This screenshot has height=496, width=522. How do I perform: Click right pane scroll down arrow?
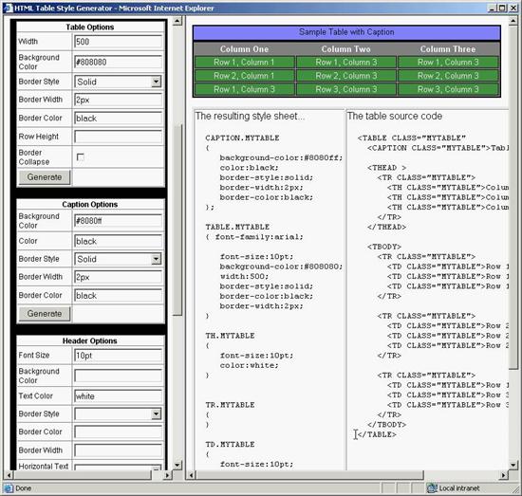[x=513, y=465]
